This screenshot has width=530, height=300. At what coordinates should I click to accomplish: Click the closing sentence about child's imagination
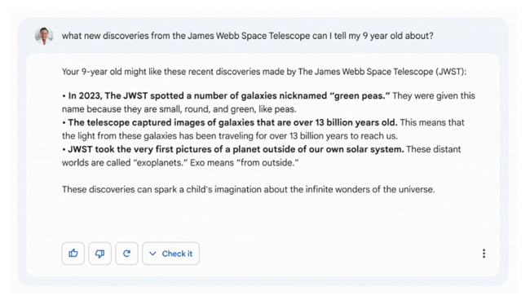(x=249, y=189)
